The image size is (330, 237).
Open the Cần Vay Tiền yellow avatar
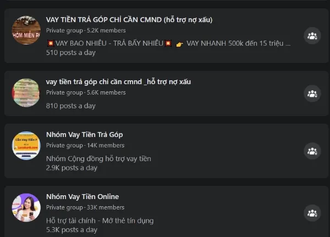point(26,146)
